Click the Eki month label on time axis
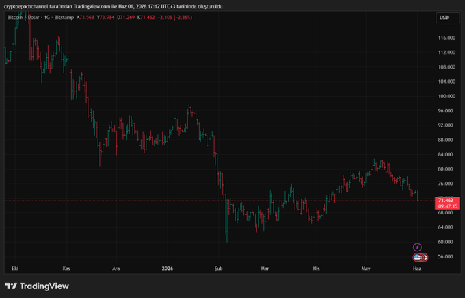This screenshot has width=465, height=298. pos(15,269)
